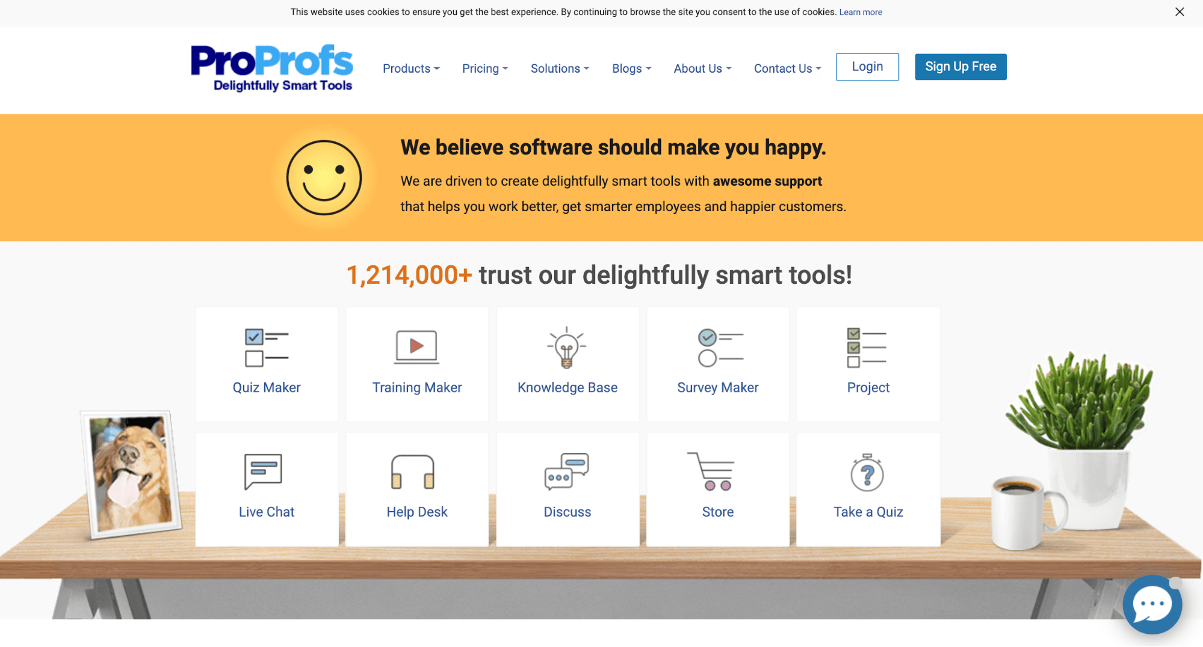1203x647 pixels.
Task: Click the '1,214,000+' customer count text
Action: (x=409, y=275)
